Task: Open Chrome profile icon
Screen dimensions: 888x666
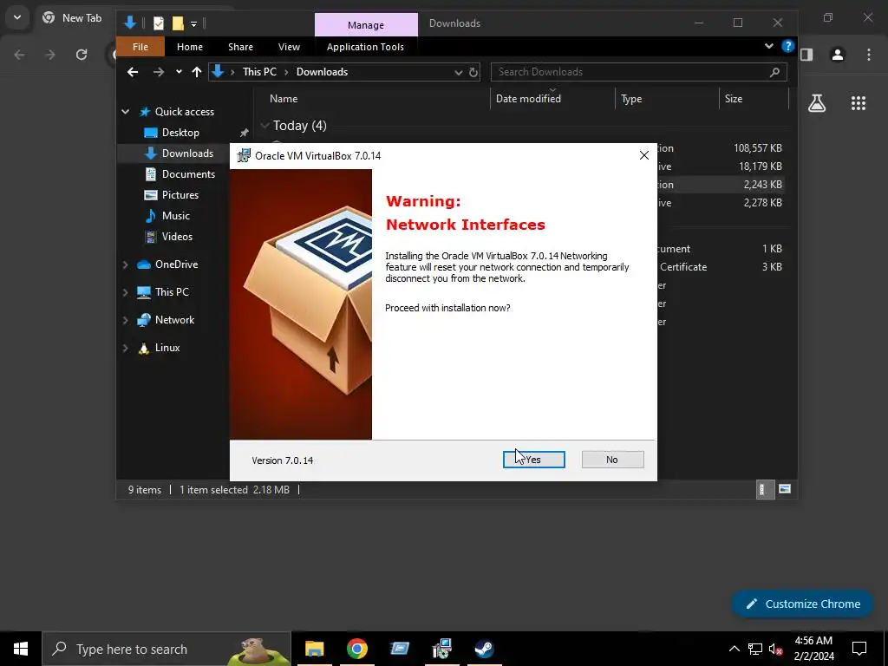Action: [838, 55]
